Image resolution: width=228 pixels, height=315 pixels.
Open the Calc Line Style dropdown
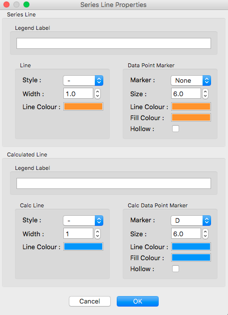[83, 221]
